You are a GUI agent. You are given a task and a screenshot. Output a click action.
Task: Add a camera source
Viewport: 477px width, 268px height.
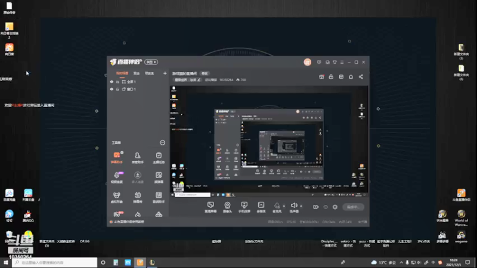pyautogui.click(x=227, y=207)
